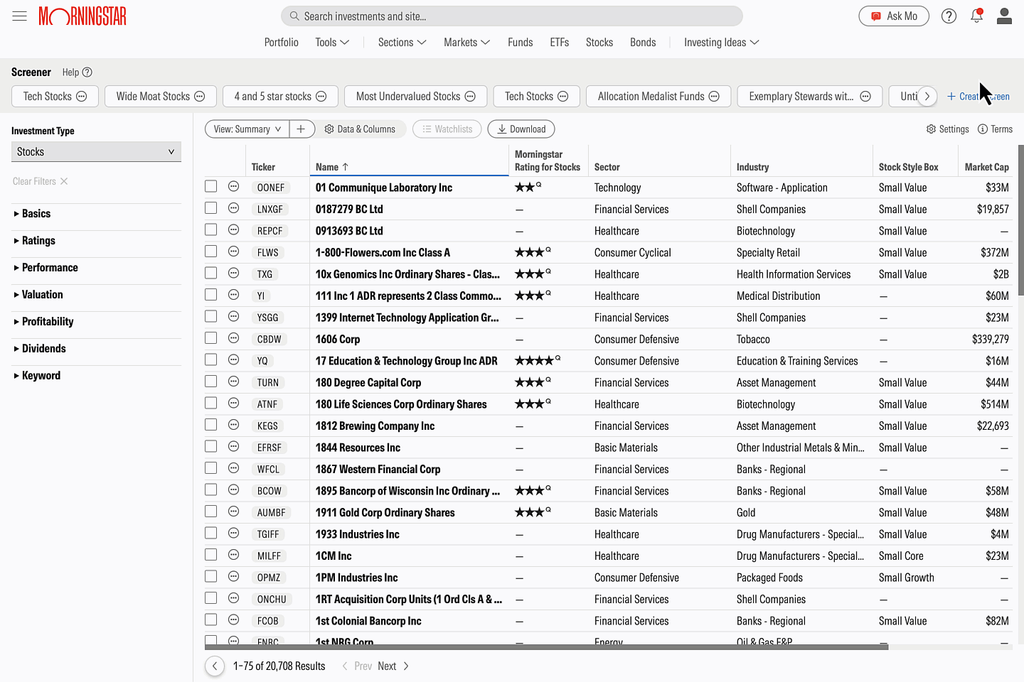The height and width of the screenshot is (682, 1024).
Task: Open the notifications bell
Action: [976, 16]
